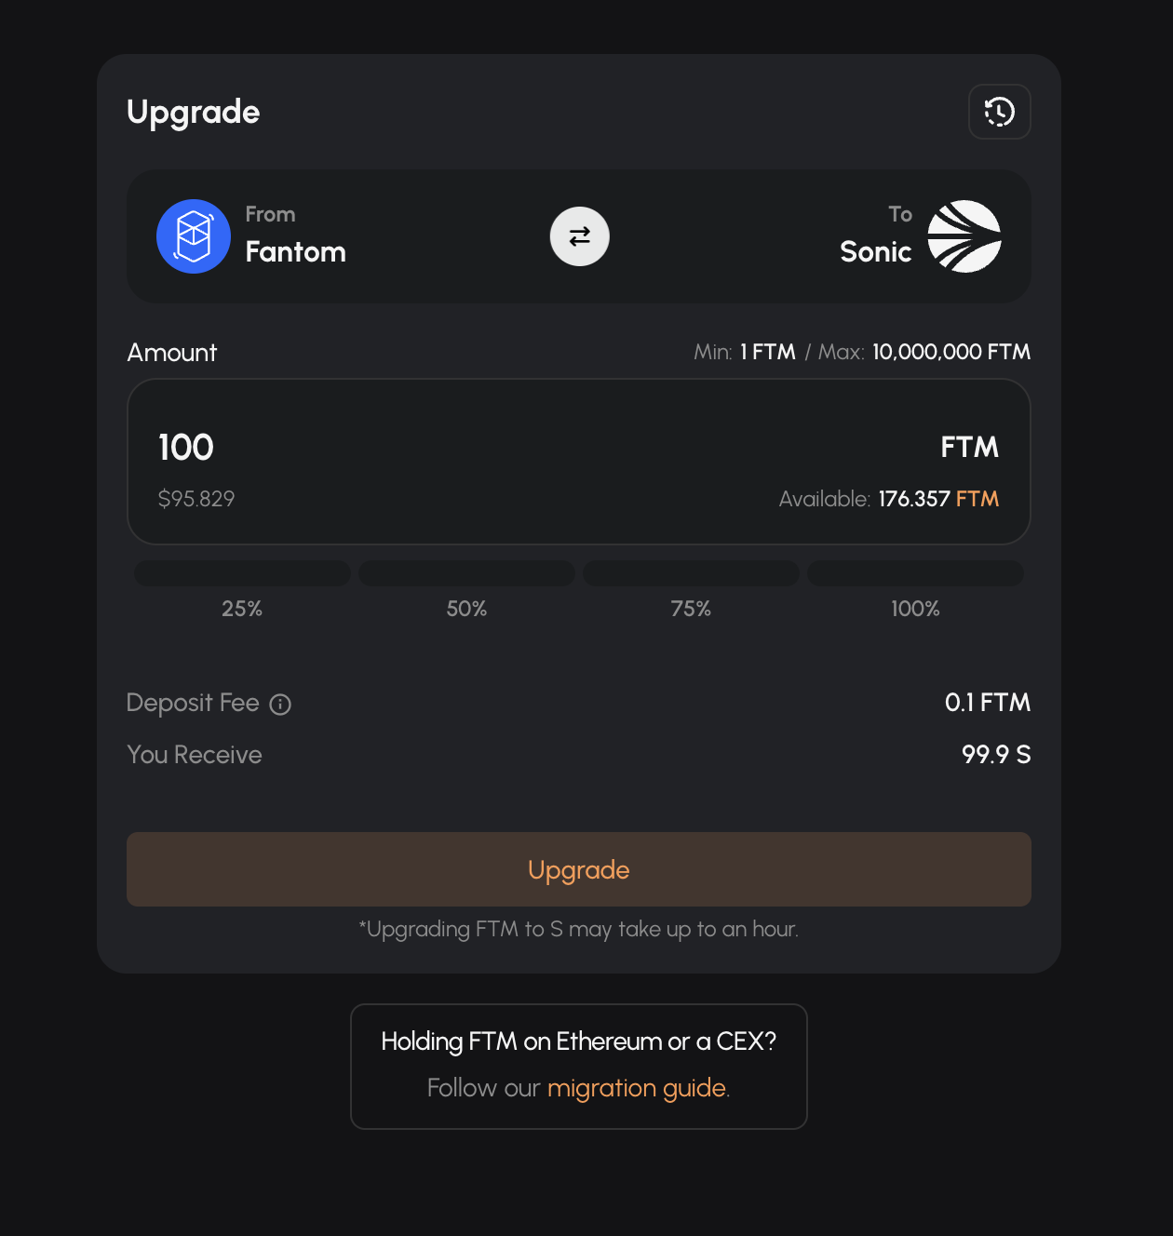Select the 100% amount bar
1173x1236 pixels.
coord(915,573)
